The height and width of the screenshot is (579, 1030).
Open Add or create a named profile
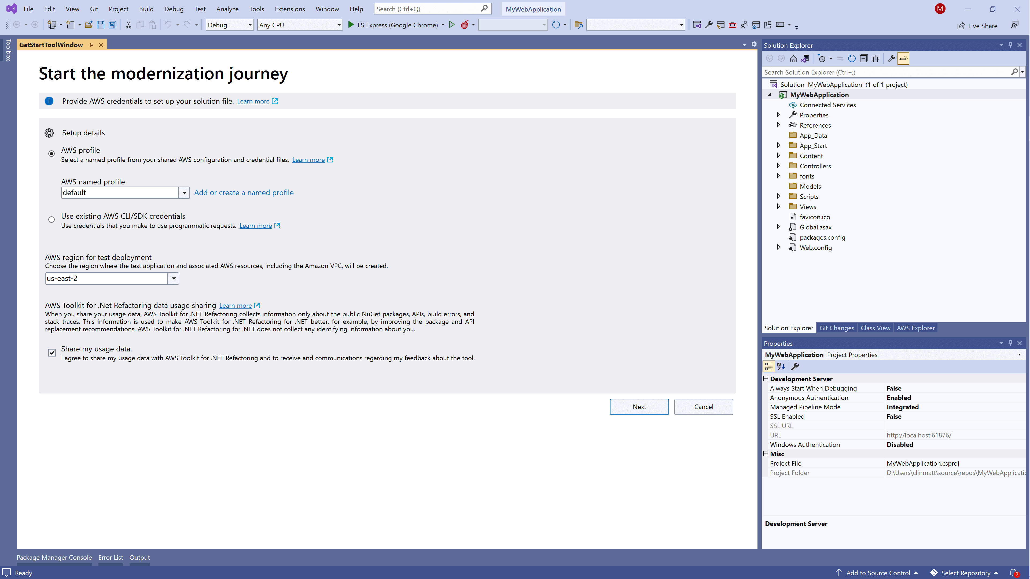click(244, 192)
